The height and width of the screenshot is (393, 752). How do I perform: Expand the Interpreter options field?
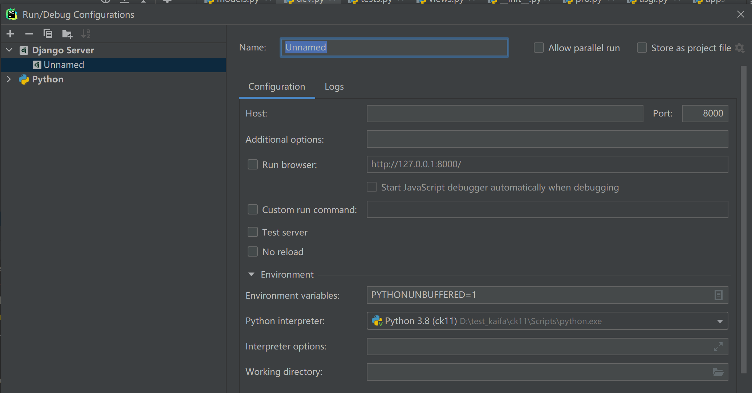(718, 347)
